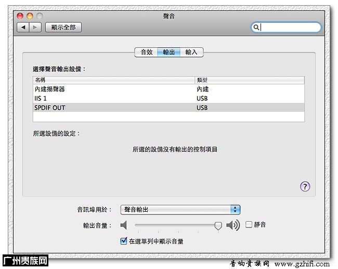Click the forward arrow navigation button
This screenshot has height=269, width=338.
tap(35, 28)
